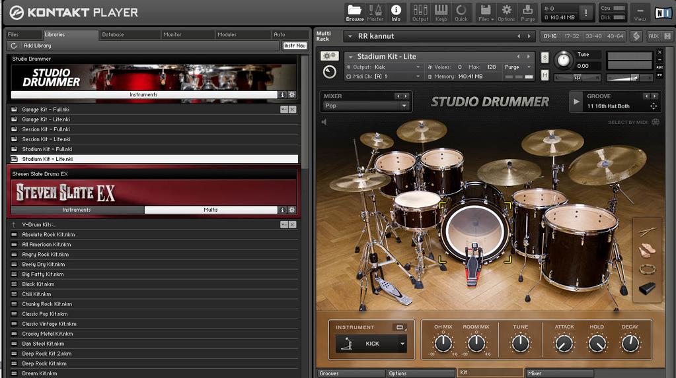The width and height of the screenshot is (676, 378).
Task: Click the NI logo icon
Action: [663, 13]
